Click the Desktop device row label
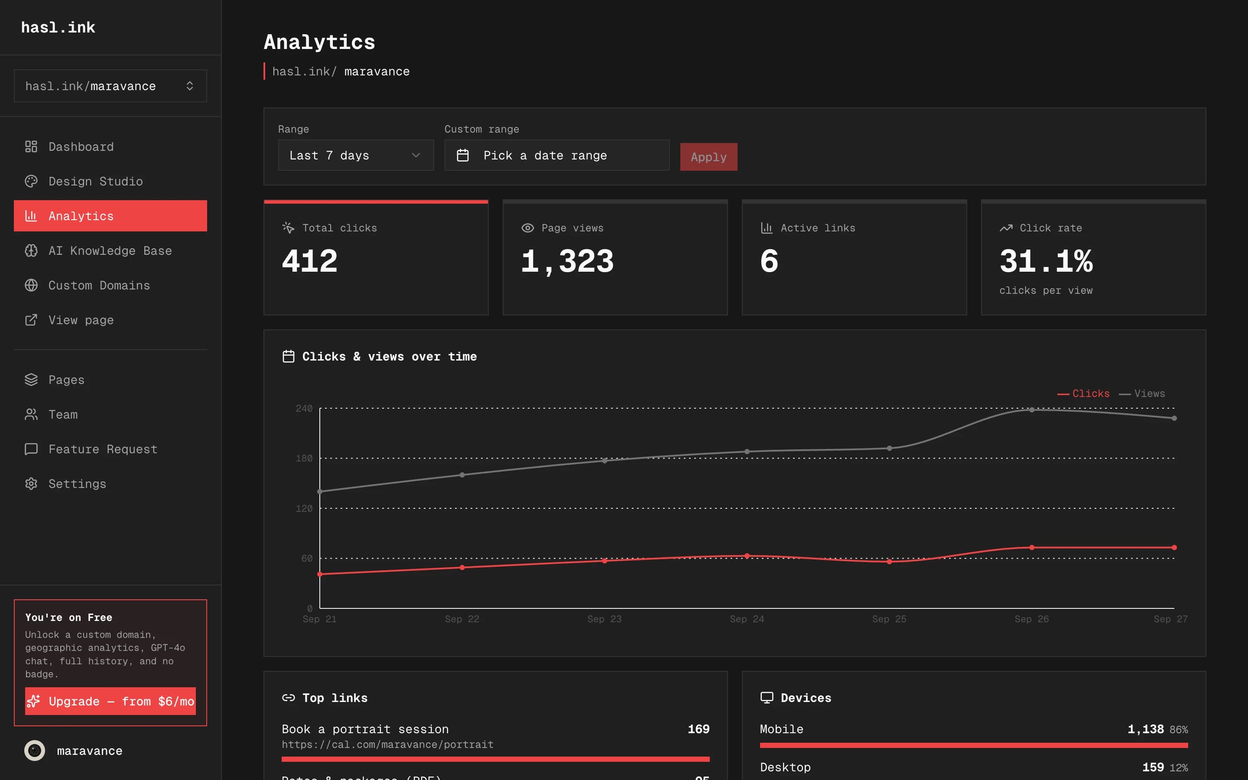Screen dimensions: 1248x780 [x=785, y=767]
